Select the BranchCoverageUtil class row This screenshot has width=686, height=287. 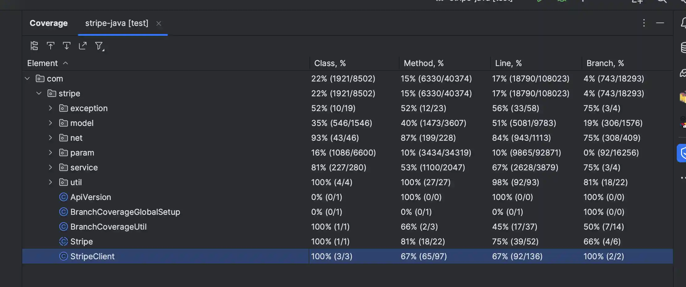[108, 227]
